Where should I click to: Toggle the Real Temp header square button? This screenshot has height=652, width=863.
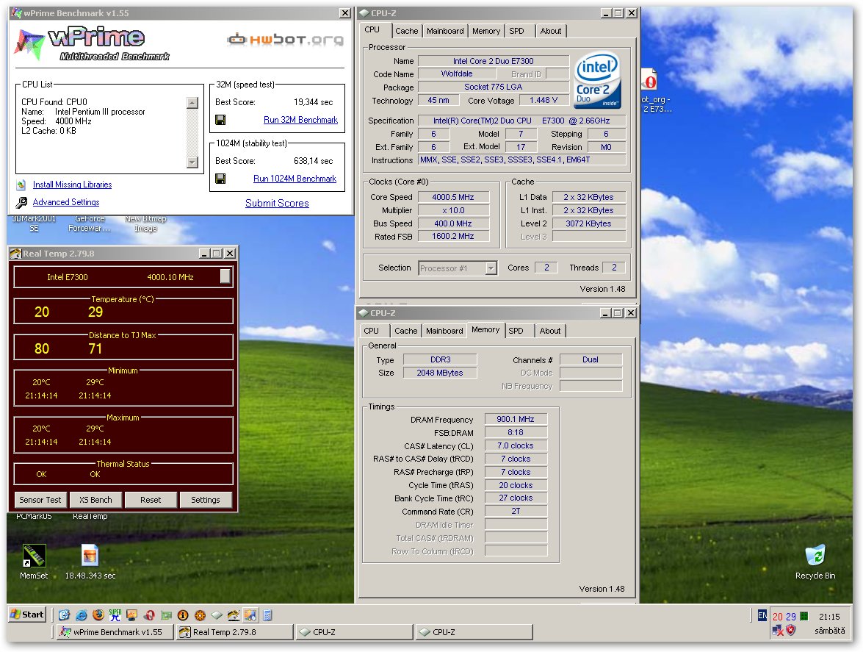click(225, 276)
